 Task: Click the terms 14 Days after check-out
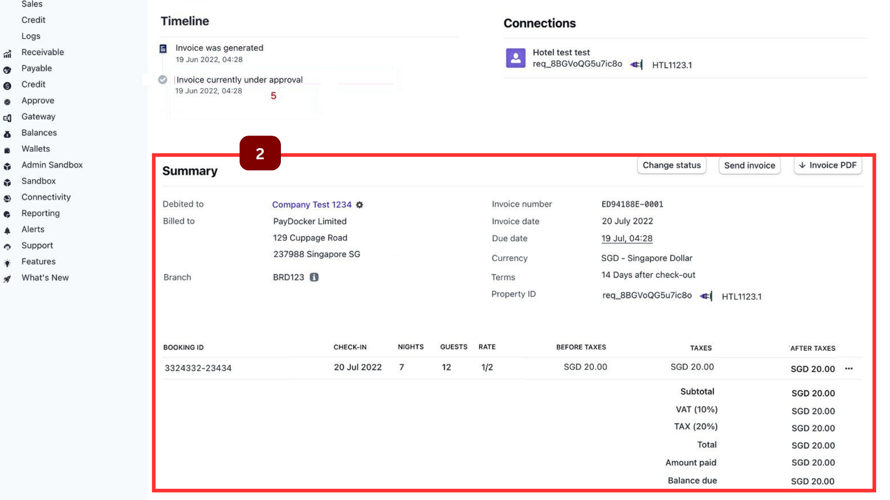tap(648, 275)
